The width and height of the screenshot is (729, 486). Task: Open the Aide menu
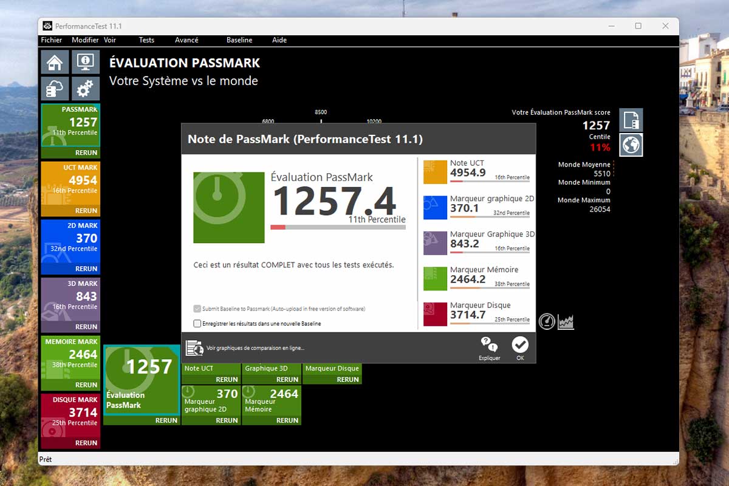pyautogui.click(x=279, y=40)
